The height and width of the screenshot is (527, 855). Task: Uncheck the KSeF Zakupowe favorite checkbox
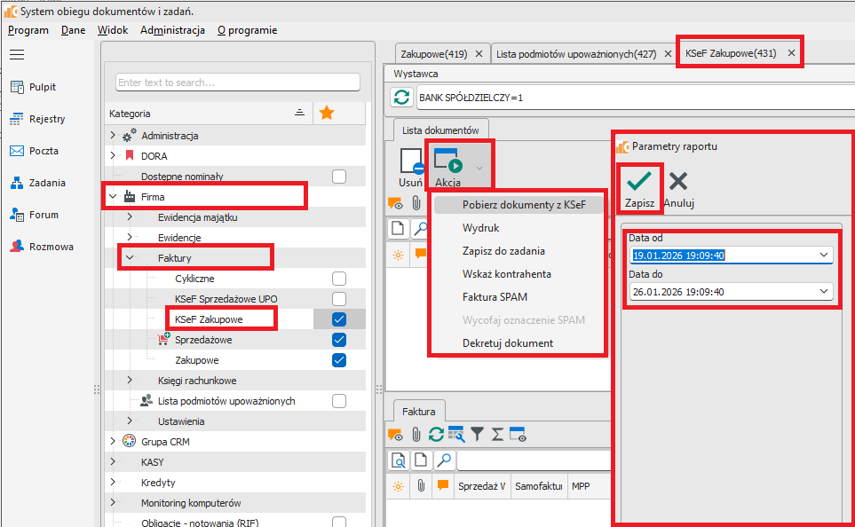[x=338, y=319]
